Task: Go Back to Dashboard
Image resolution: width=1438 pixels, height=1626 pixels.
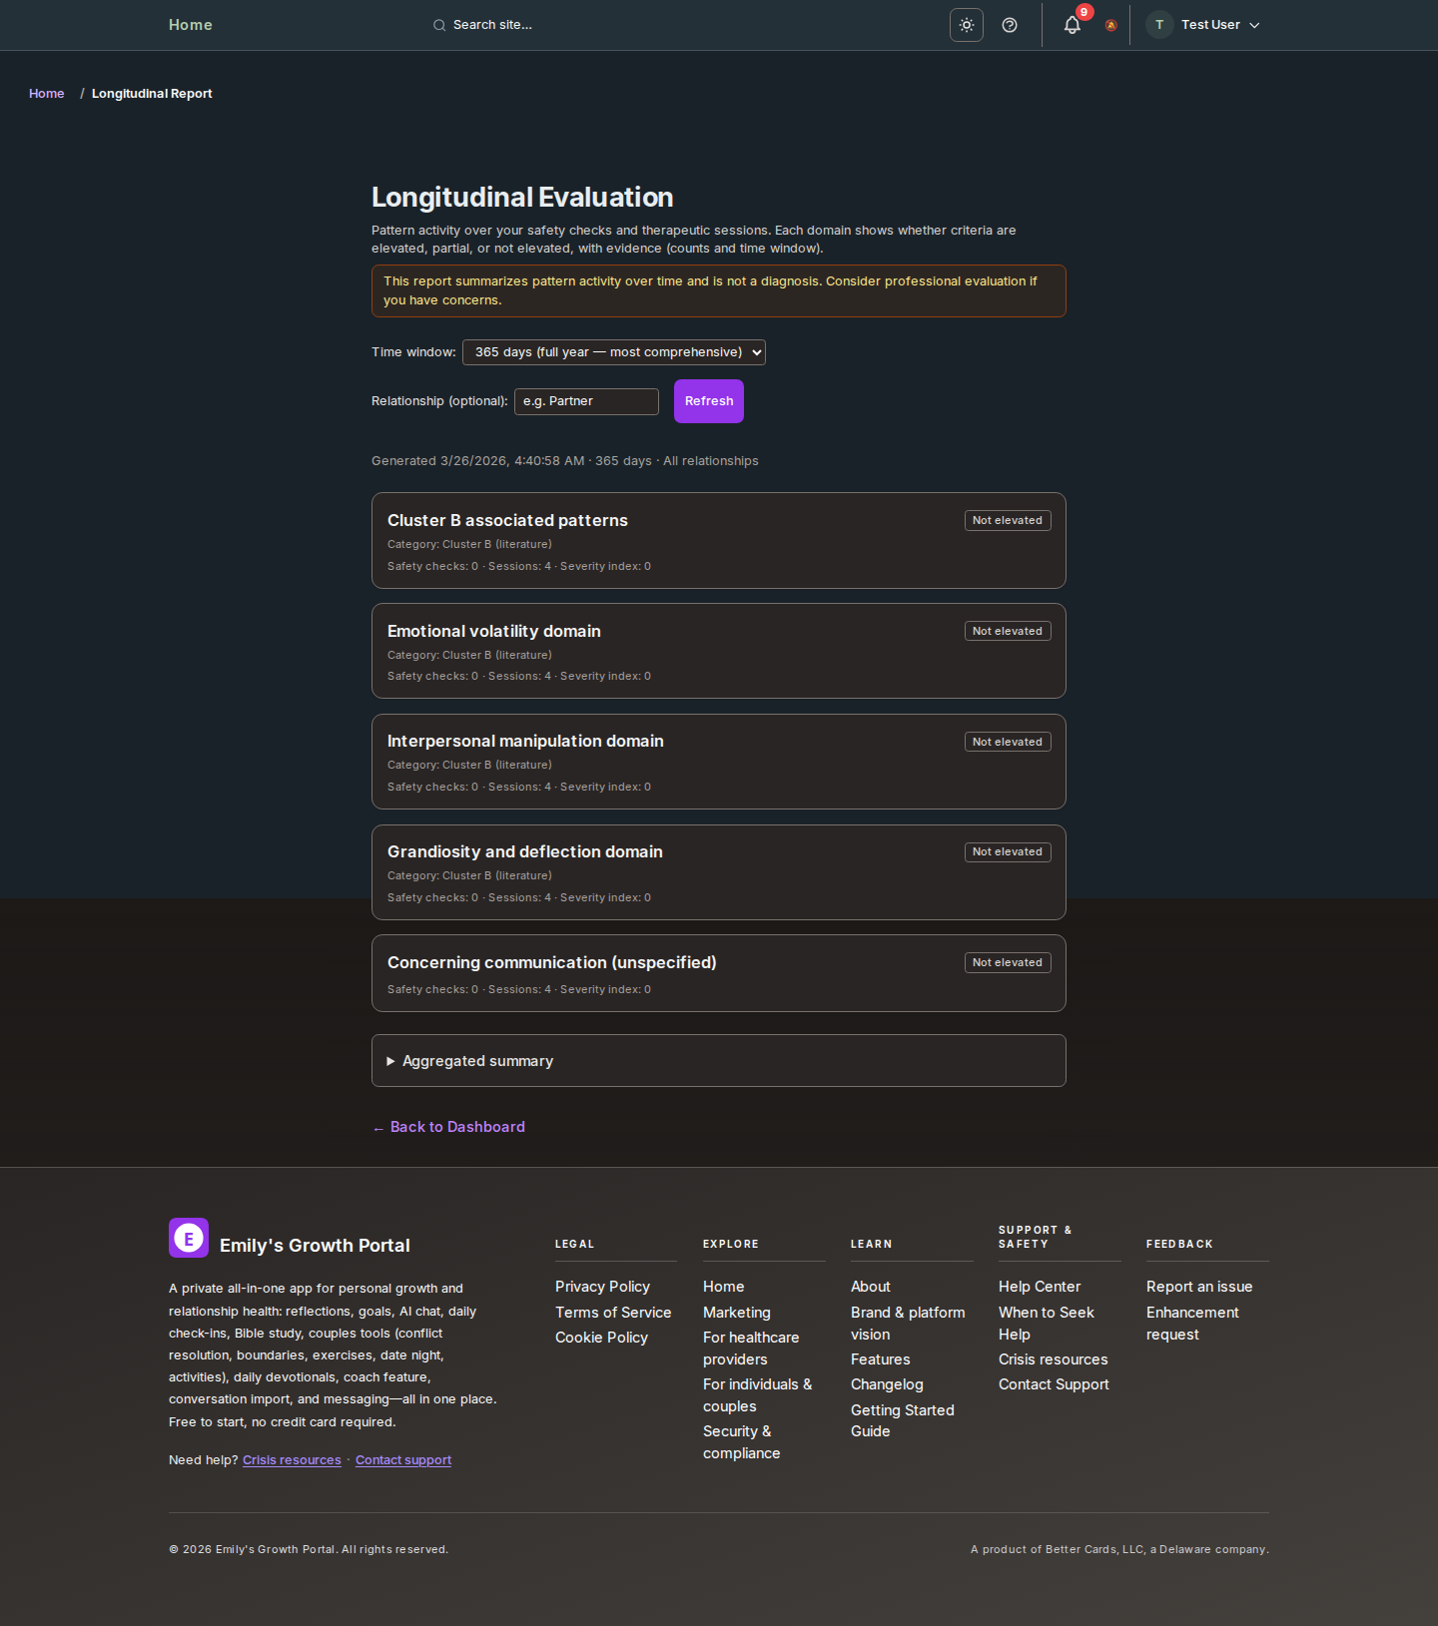Action: (449, 1127)
